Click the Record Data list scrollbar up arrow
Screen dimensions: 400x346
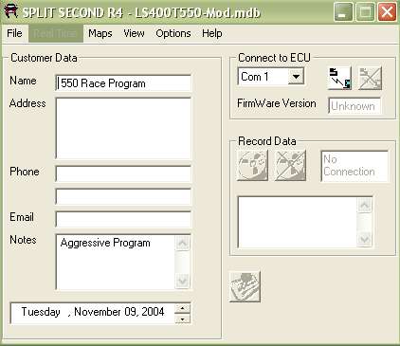point(365,206)
